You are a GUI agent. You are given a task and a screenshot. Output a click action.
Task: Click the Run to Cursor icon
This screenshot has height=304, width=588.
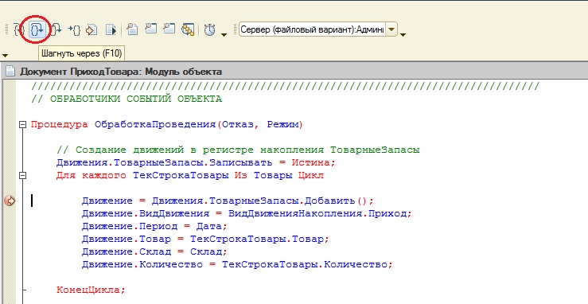pos(74,29)
